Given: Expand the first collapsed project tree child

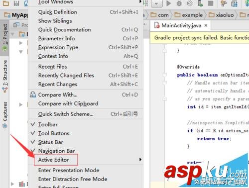Looking at the screenshot, I should pos(21,43).
